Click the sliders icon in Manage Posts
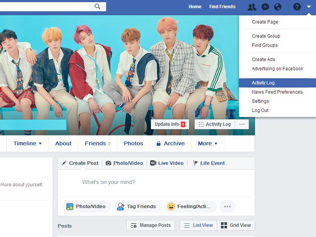The image size is (316, 237). [134, 225]
